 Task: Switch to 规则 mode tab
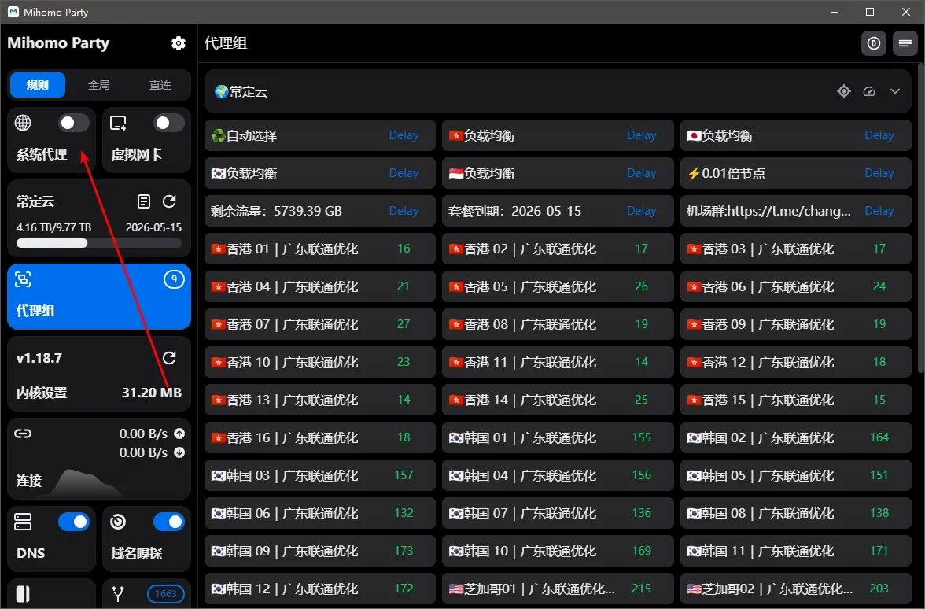38,85
